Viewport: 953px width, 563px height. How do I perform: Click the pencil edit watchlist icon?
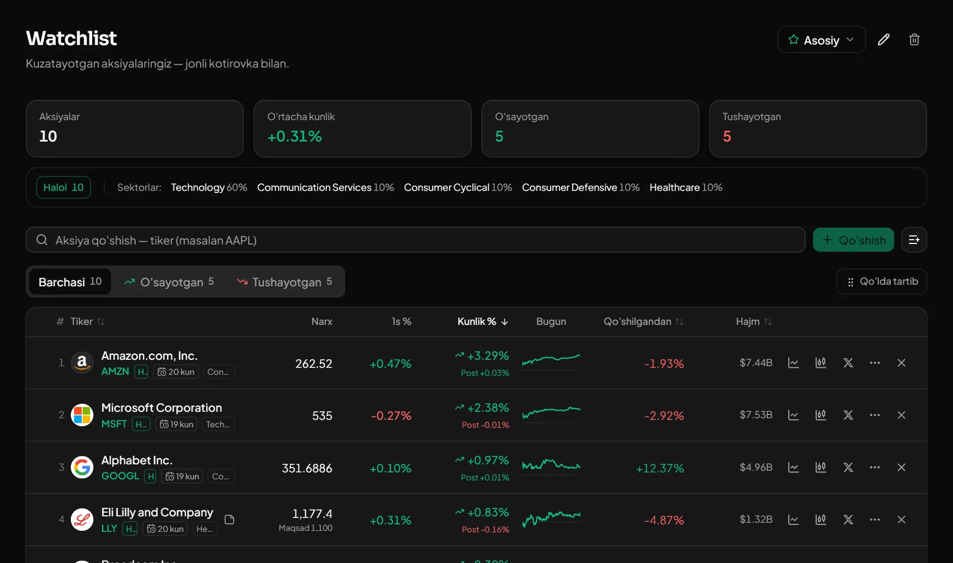click(884, 40)
